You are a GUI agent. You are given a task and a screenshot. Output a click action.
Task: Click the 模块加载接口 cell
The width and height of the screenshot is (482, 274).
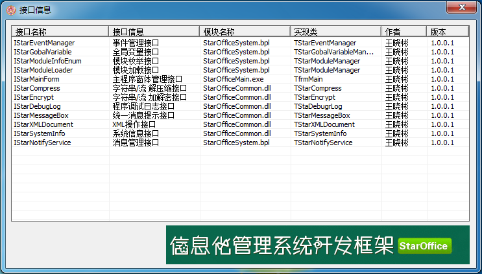tap(136, 70)
